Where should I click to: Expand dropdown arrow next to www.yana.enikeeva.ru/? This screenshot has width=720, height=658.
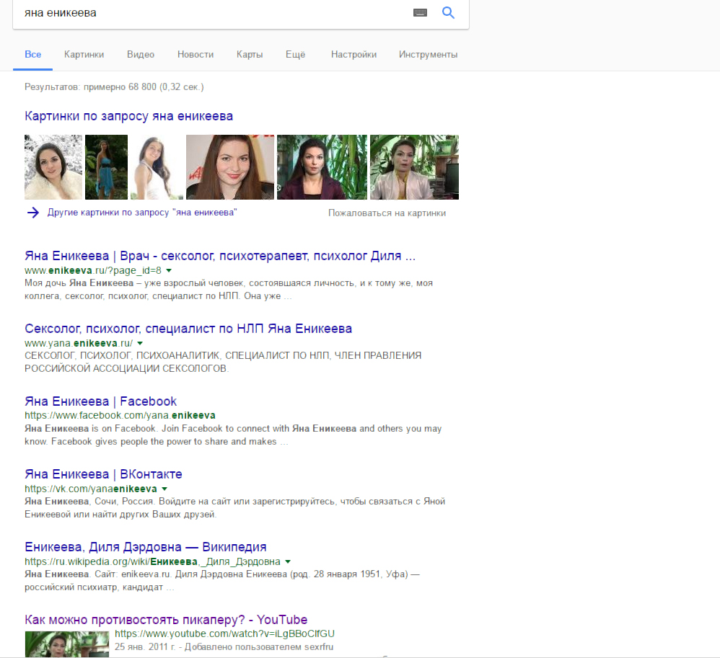point(140,343)
